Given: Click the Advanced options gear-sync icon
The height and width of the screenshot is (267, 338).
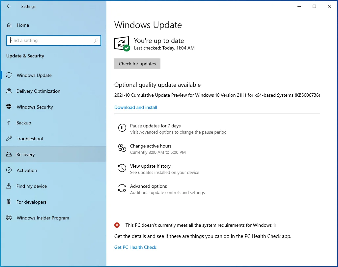Looking at the screenshot, I should 122,188.
